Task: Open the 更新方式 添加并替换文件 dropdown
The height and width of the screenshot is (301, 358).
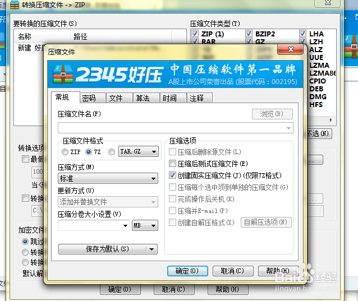Action: pos(108,202)
